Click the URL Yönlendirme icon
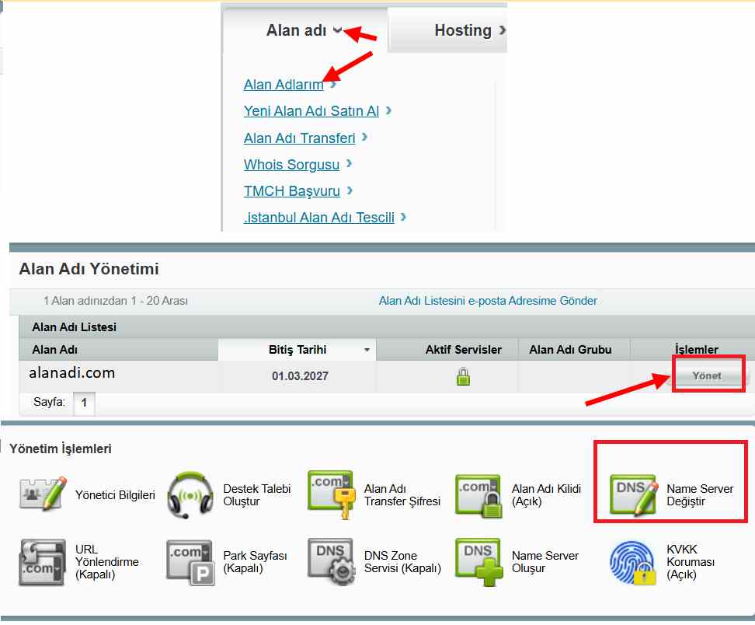755x625 pixels. pos(43,562)
